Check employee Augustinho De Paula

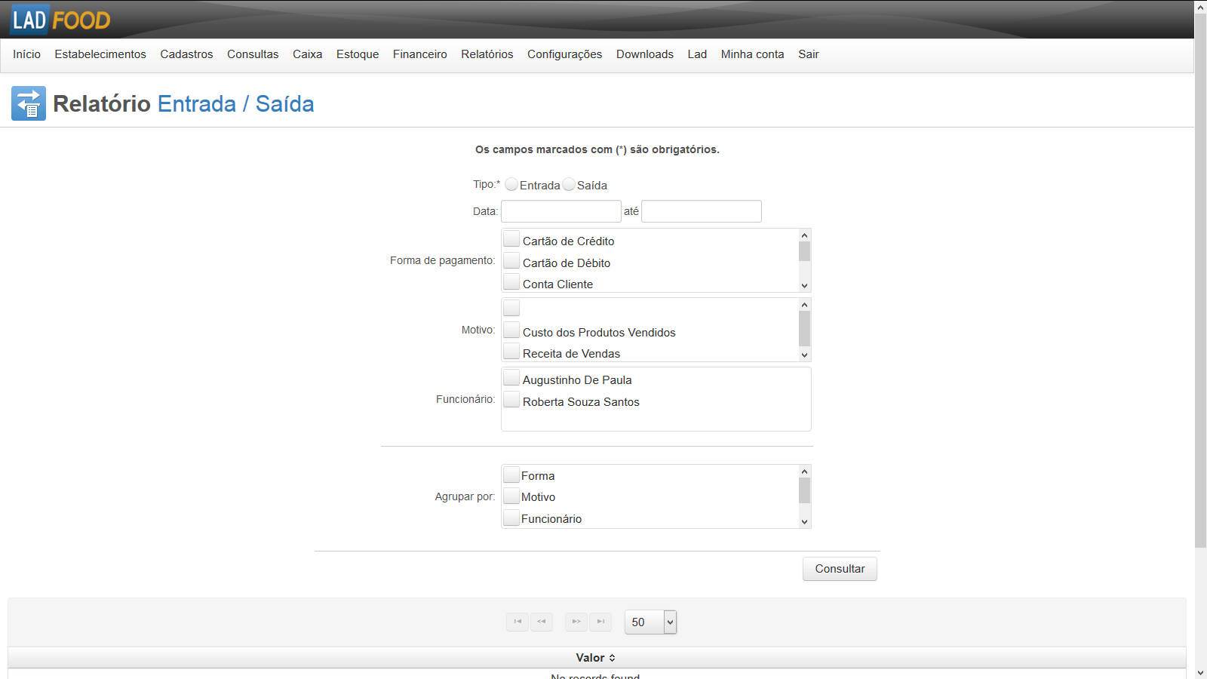point(511,378)
